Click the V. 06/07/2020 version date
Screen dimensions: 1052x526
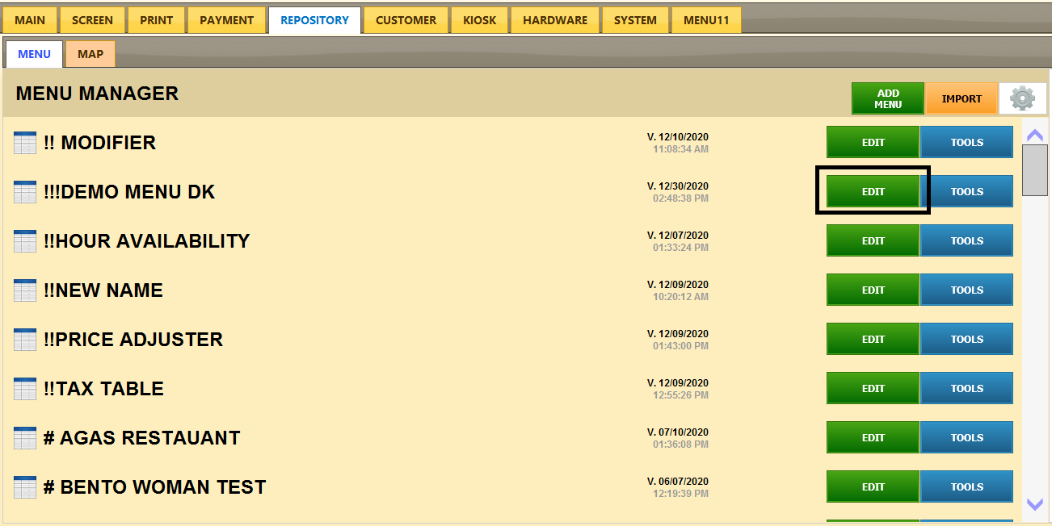pos(677,482)
